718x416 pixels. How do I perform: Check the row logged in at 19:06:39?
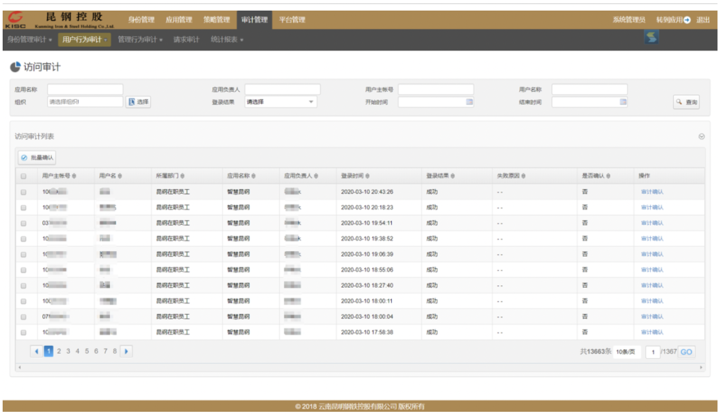[x=23, y=254]
